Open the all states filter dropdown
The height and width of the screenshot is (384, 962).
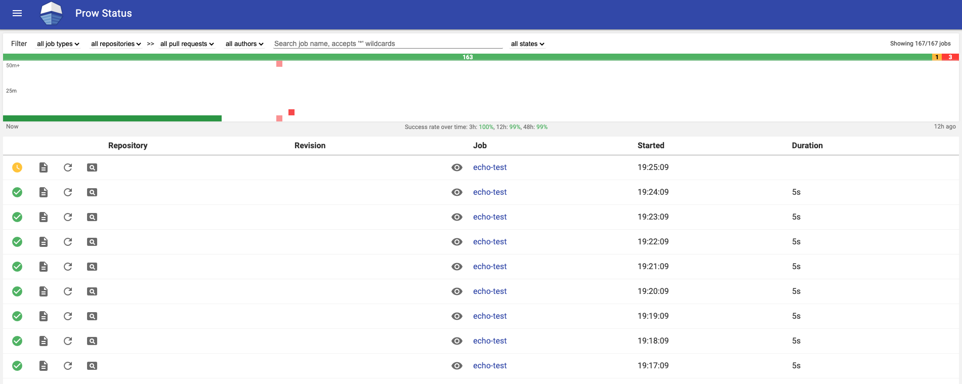click(x=527, y=44)
